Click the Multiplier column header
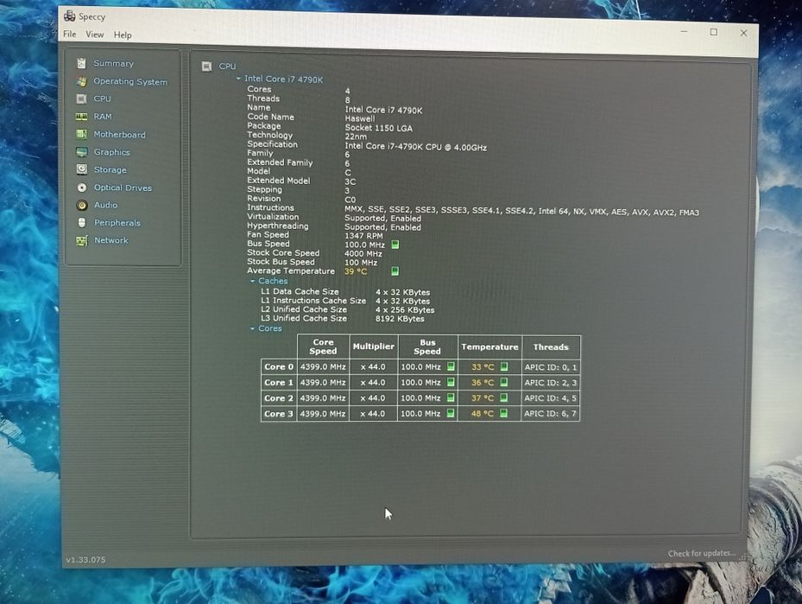The width and height of the screenshot is (802, 604). pos(374,347)
